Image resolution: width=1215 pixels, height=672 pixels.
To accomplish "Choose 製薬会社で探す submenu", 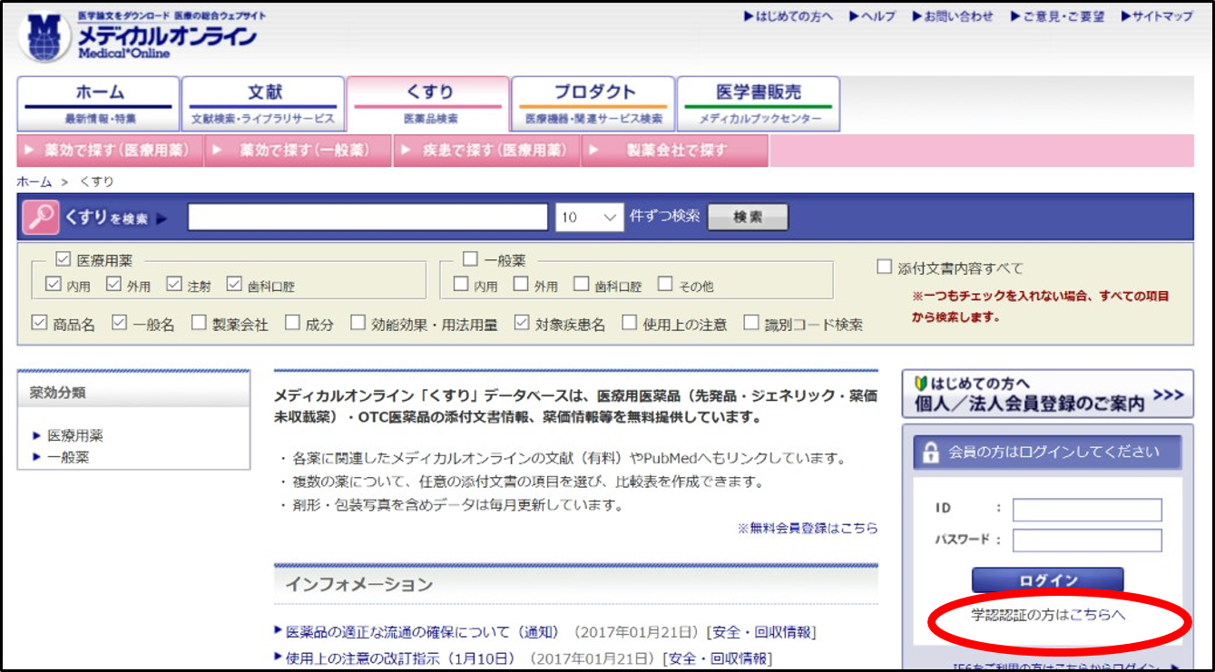I will point(675,151).
